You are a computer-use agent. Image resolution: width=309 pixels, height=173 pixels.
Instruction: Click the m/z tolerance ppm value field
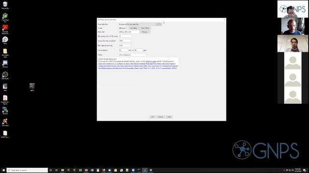point(139,50)
